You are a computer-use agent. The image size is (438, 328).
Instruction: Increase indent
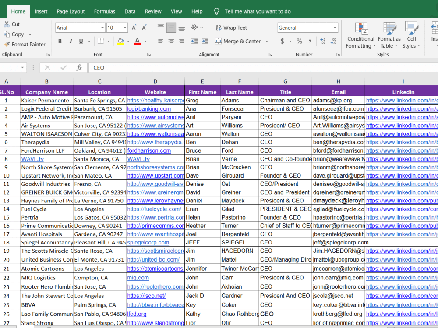coord(205,41)
